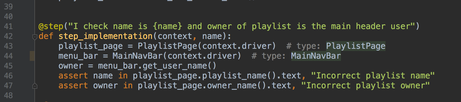Click the highlighted MainNavBar type comment
461x102 pixels.
tap(316, 56)
